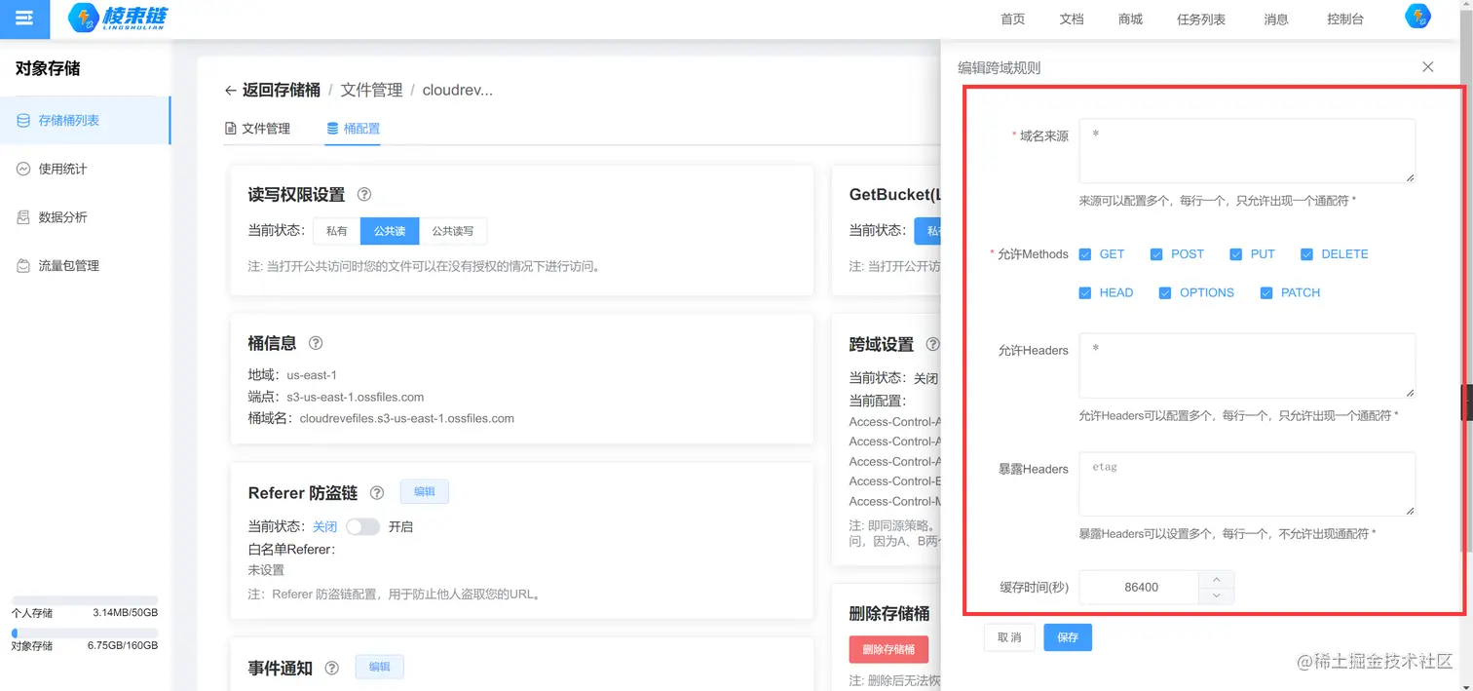The image size is (1473, 691).
Task: Uncheck the PUT method checkbox
Action: point(1236,254)
